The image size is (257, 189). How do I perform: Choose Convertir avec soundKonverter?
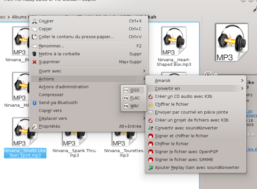point(196,128)
